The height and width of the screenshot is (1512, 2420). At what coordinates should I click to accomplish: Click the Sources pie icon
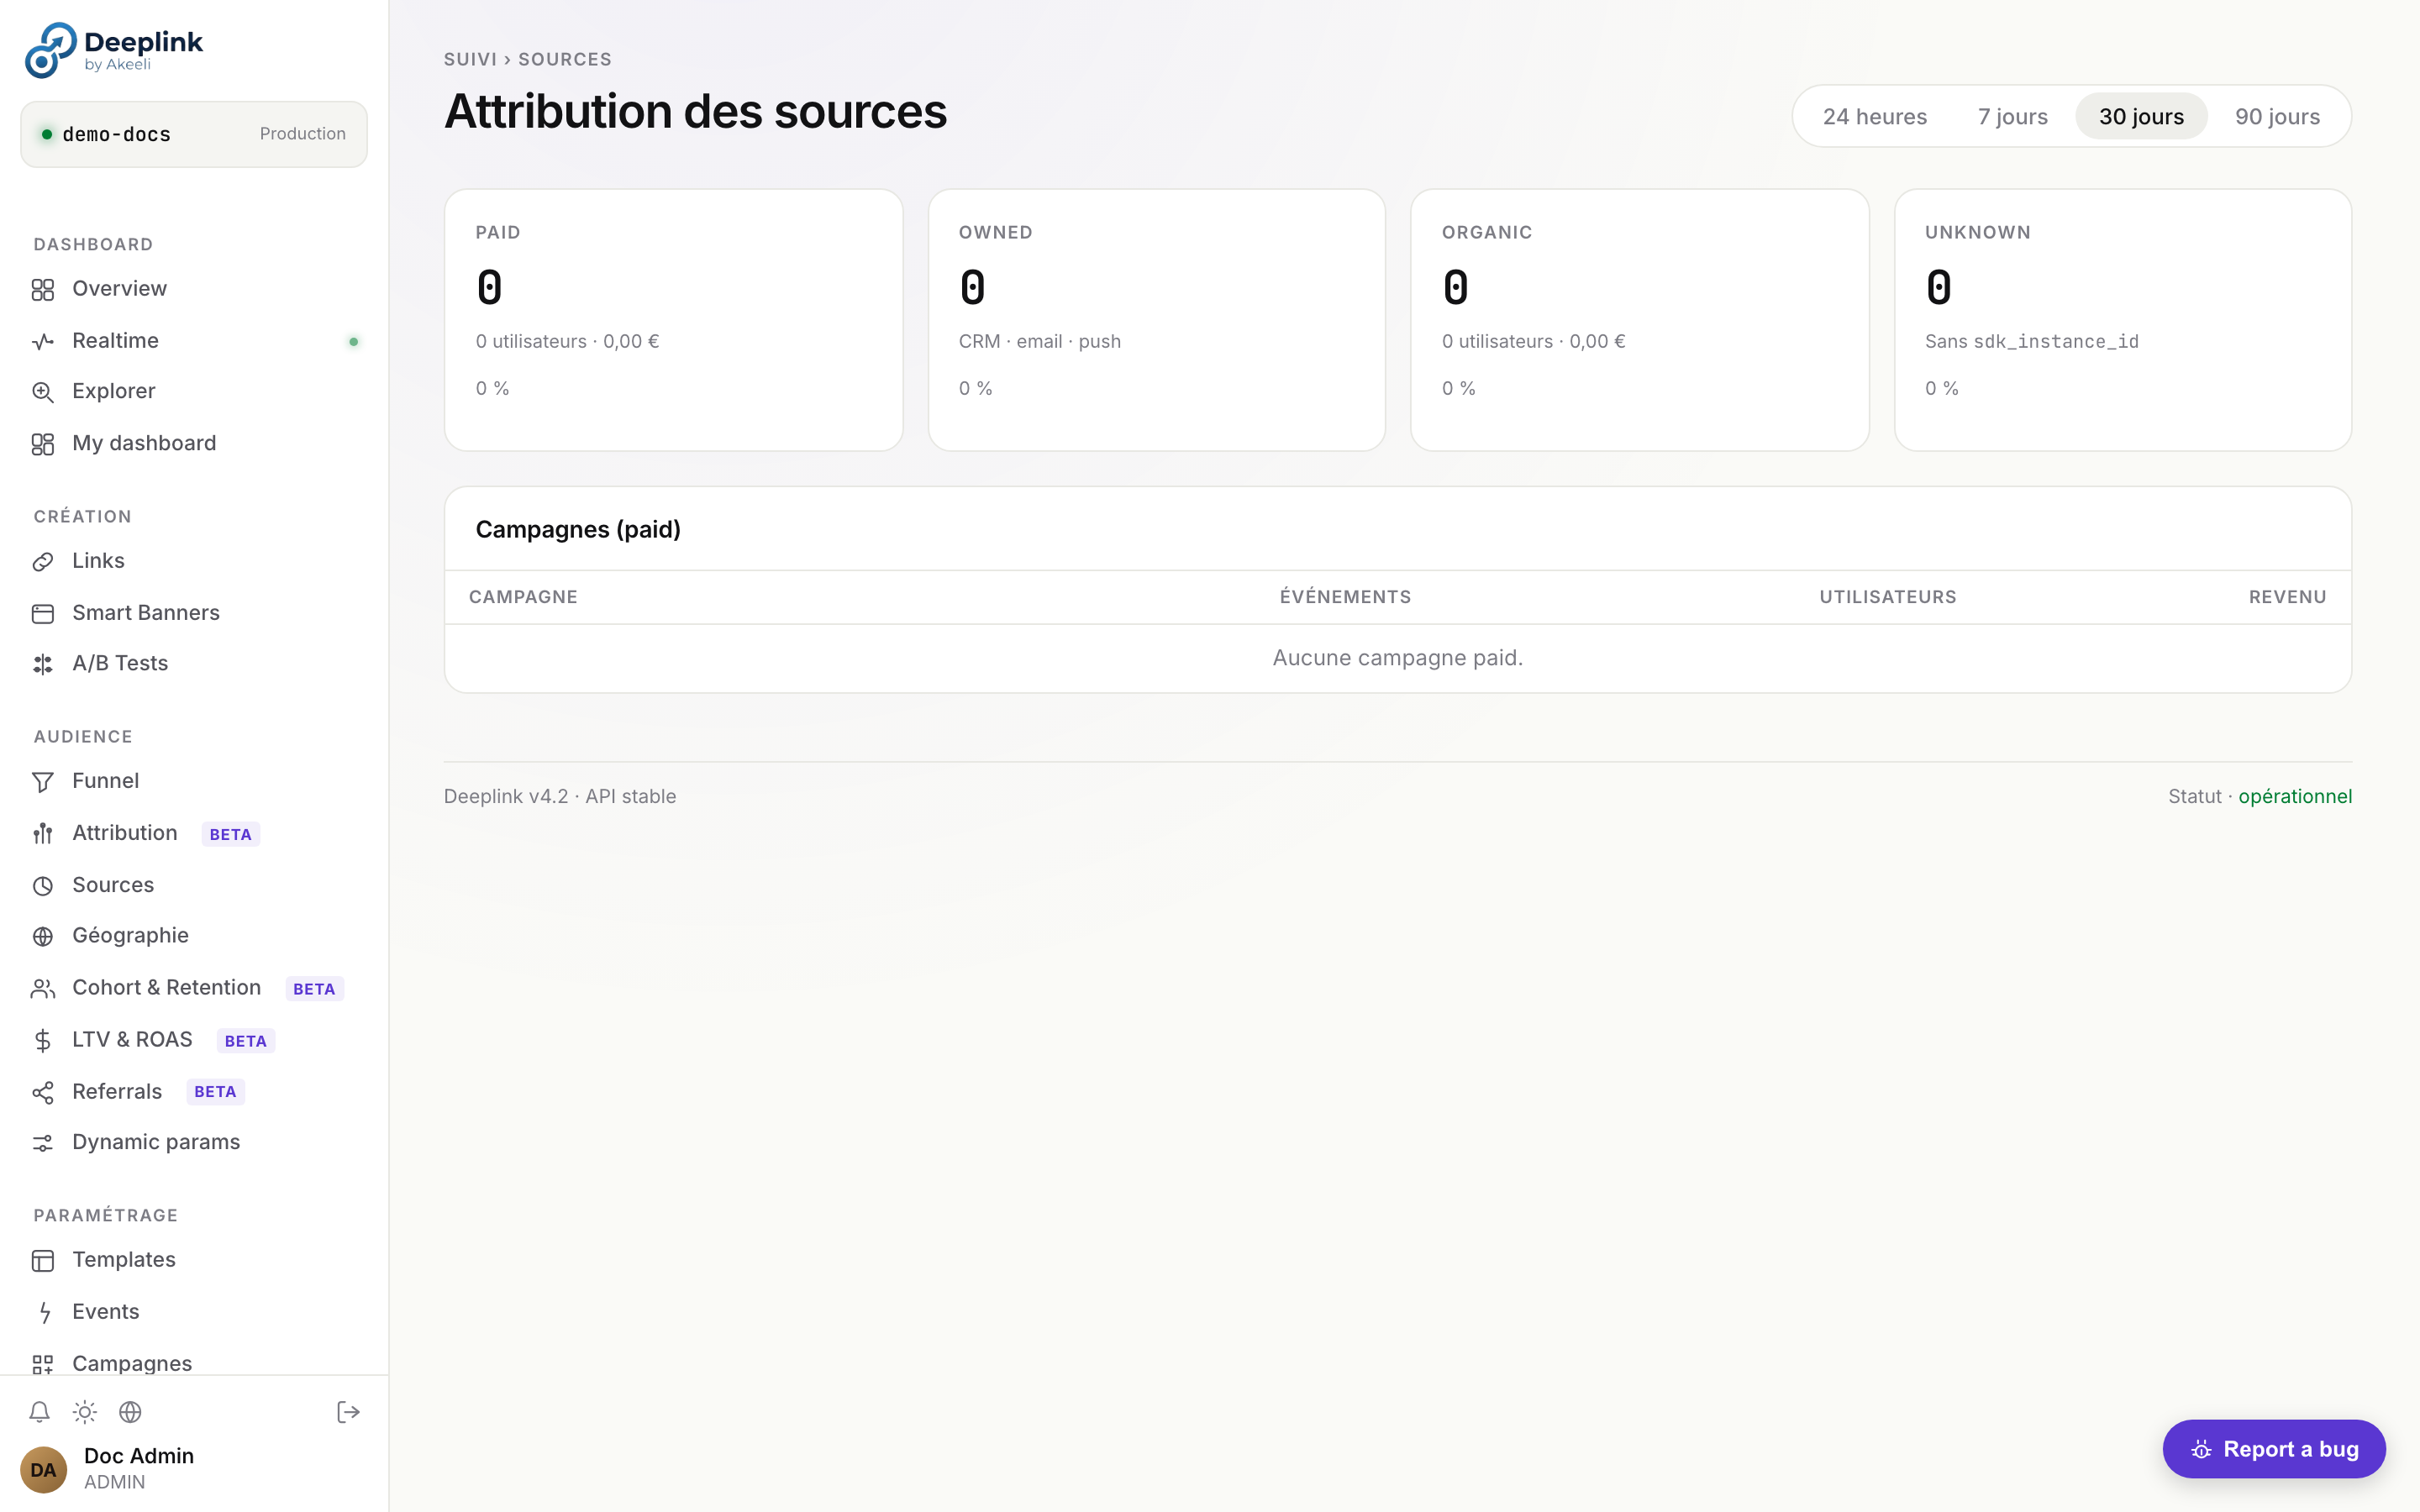42,886
